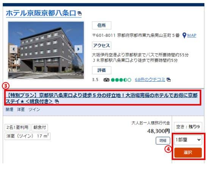
Task: Click the TripAdvisor owl logo
Action: point(107,80)
